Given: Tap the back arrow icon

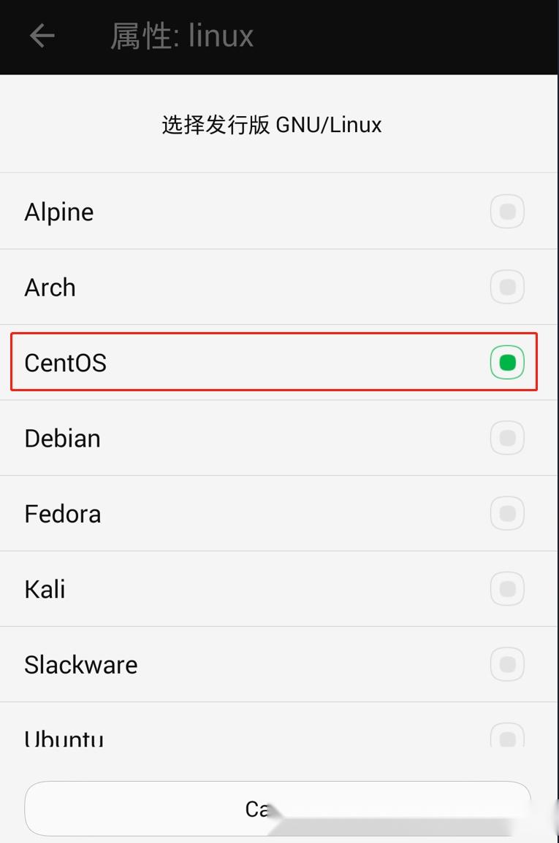Looking at the screenshot, I should pos(42,36).
